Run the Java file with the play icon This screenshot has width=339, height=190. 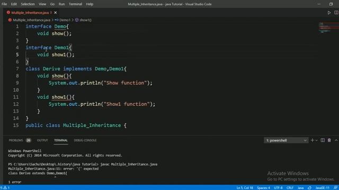(x=329, y=13)
